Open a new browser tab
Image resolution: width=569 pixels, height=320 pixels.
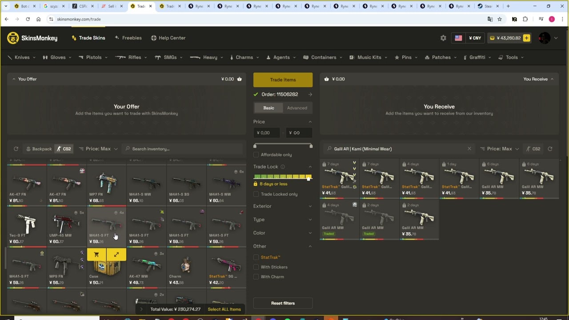(508, 6)
